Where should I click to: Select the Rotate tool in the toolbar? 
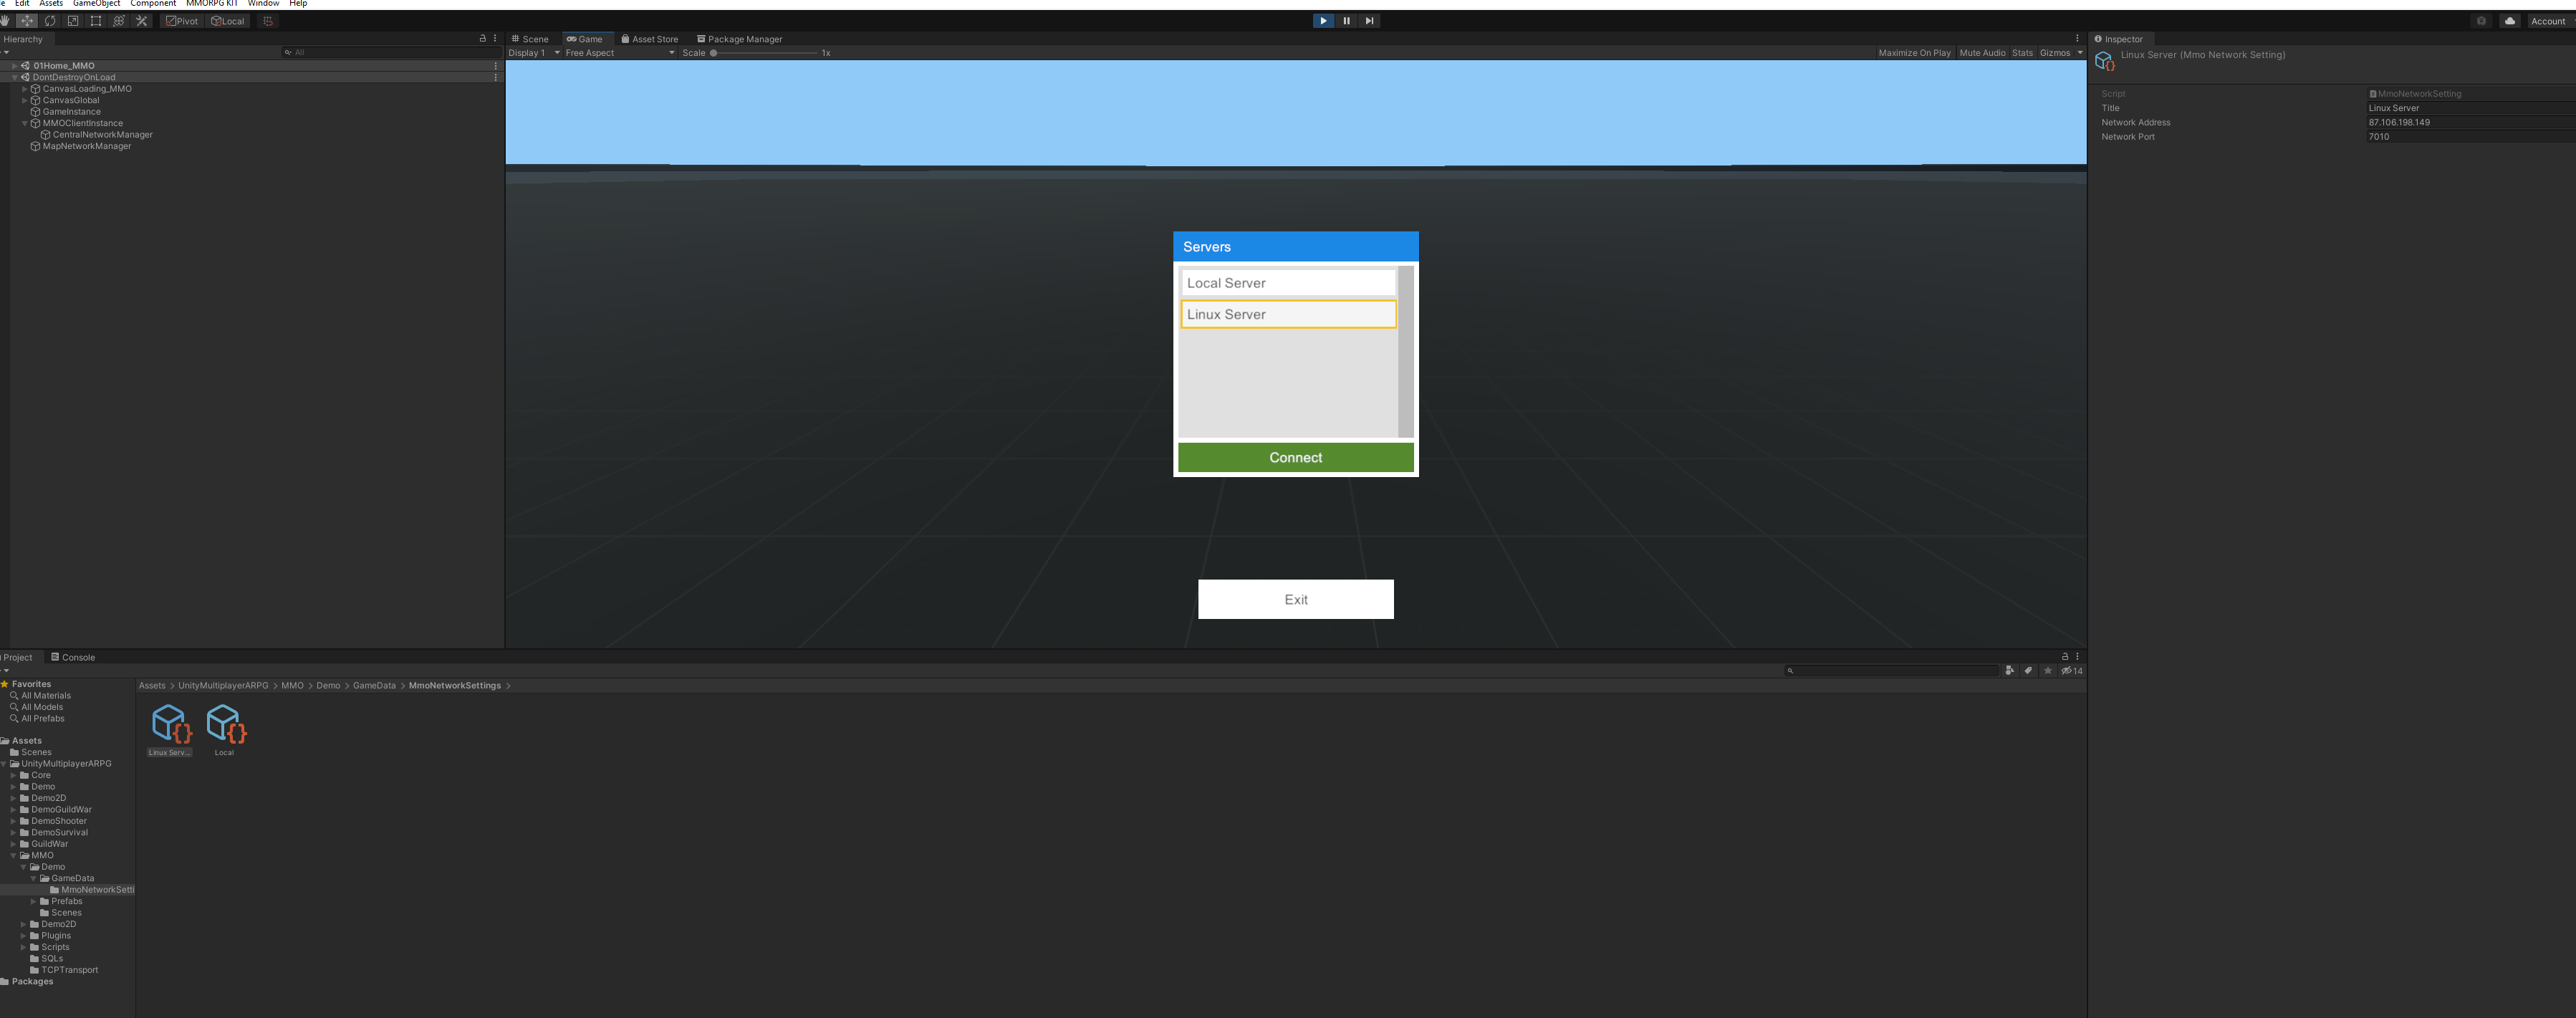pos(50,20)
